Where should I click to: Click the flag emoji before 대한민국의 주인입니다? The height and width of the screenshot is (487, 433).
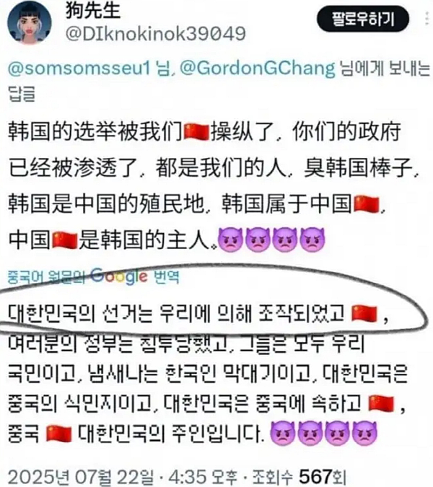point(58,434)
